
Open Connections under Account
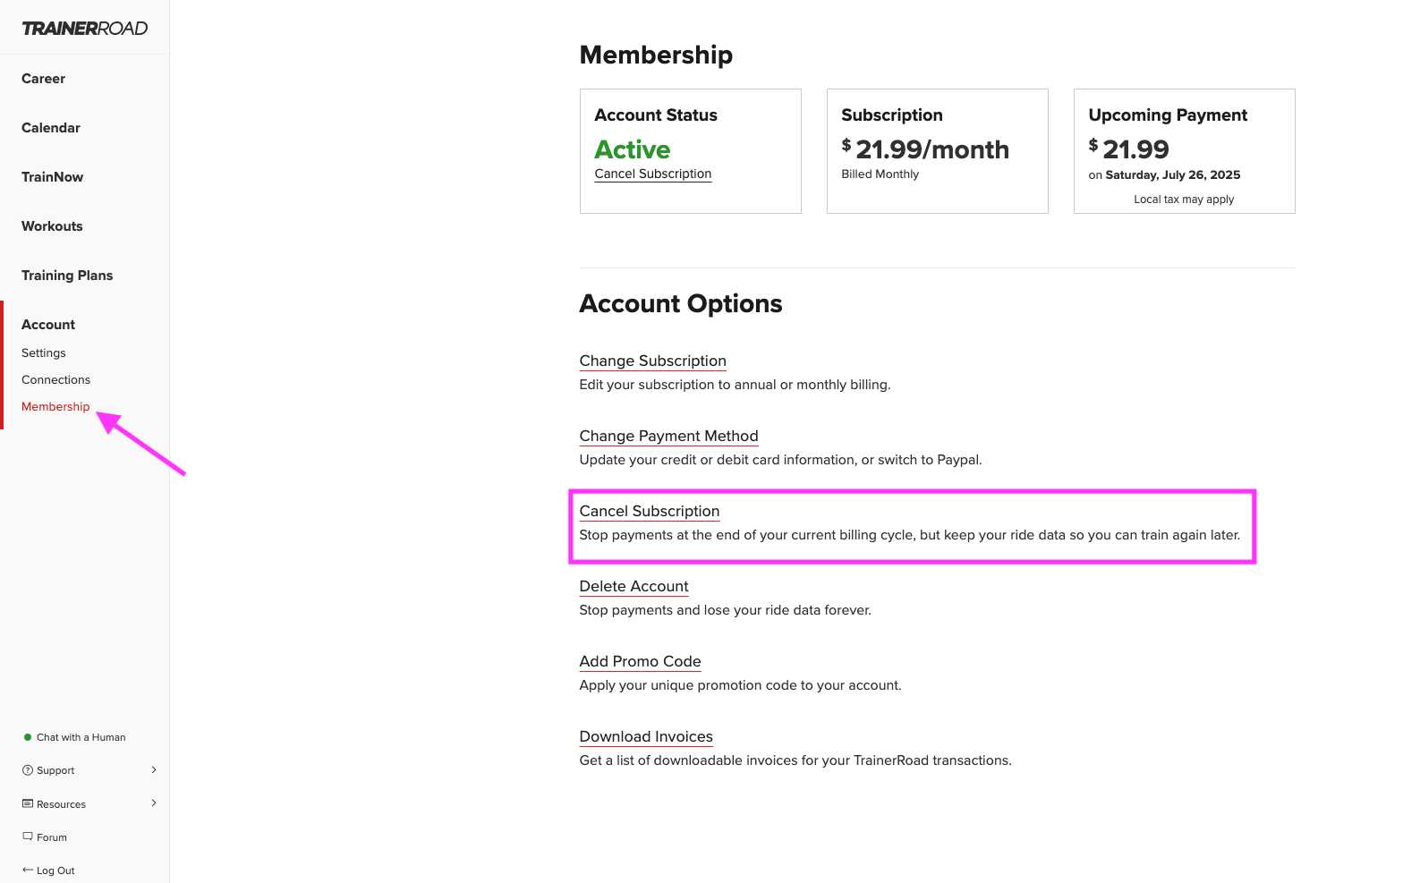55,380
